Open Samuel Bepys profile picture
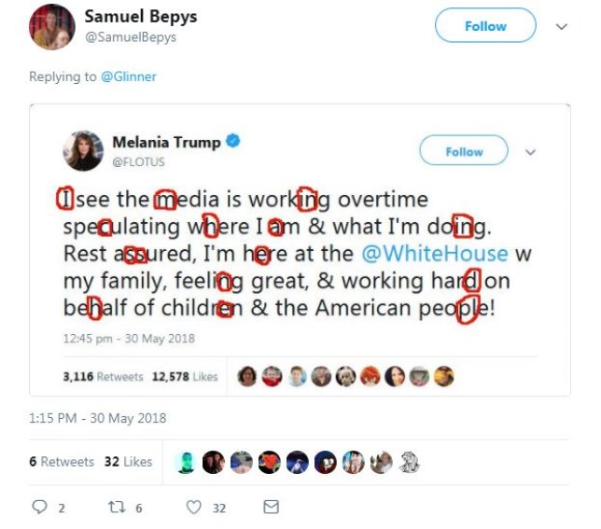The width and height of the screenshot is (601, 529). pos(51,27)
